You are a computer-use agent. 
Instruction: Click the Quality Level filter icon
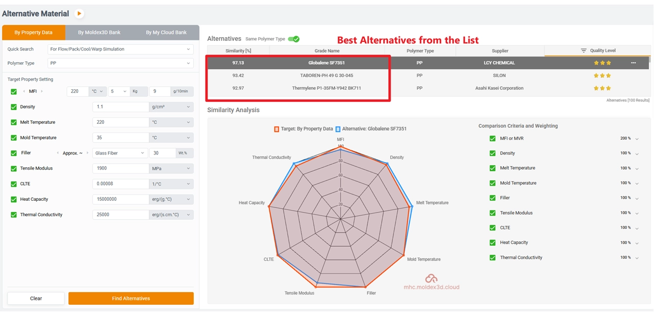click(583, 51)
